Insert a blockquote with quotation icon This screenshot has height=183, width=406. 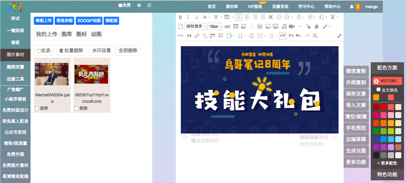pyautogui.click(x=189, y=36)
